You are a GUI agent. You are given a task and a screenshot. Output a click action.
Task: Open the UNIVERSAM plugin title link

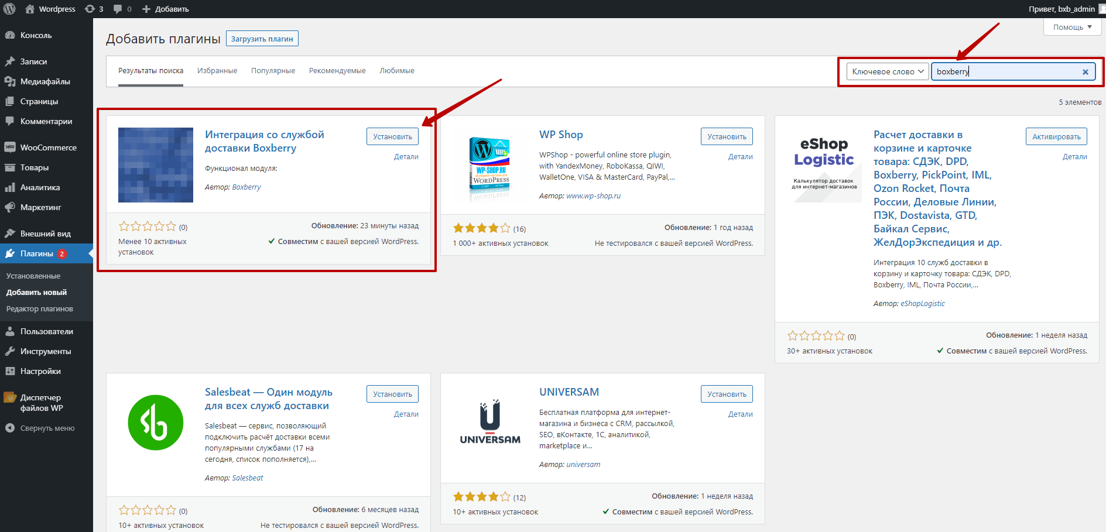pyautogui.click(x=569, y=392)
